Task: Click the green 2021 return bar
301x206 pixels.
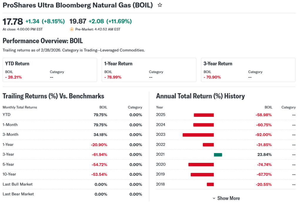Action: point(218,155)
